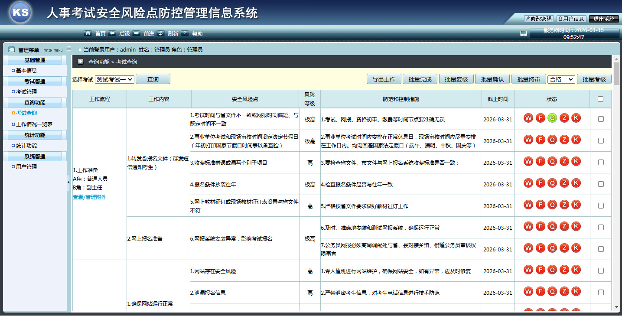Click the green Q status icon in the first row
This screenshot has width=622, height=316.
(x=552, y=117)
